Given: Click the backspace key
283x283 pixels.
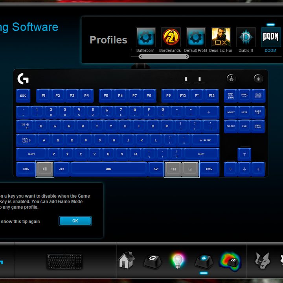Looking at the screenshot, I should (x=209, y=112).
